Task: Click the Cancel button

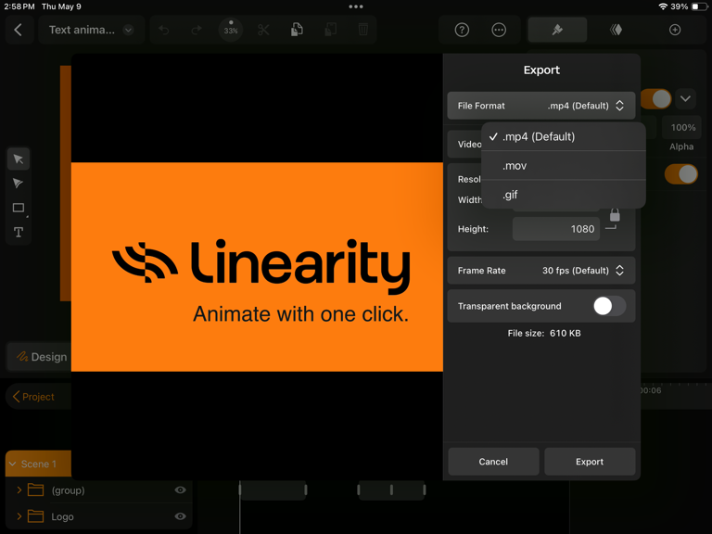Action: [493, 462]
